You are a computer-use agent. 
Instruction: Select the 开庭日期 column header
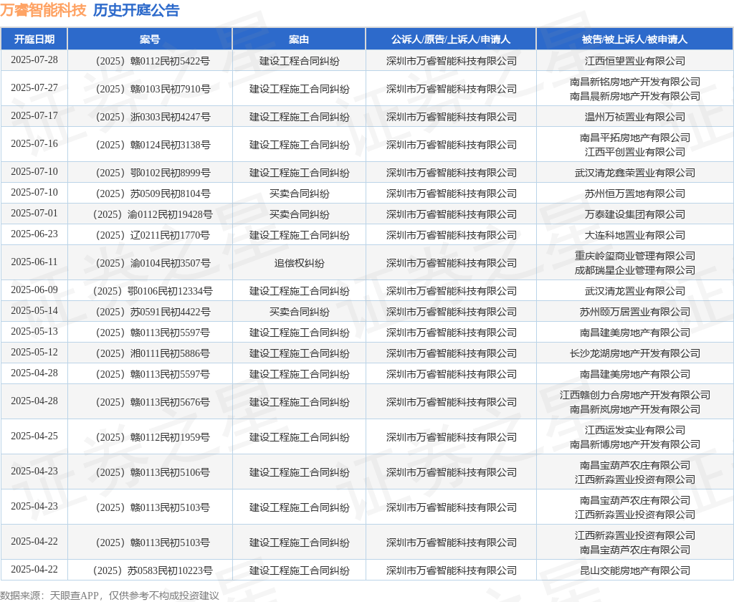[34, 39]
